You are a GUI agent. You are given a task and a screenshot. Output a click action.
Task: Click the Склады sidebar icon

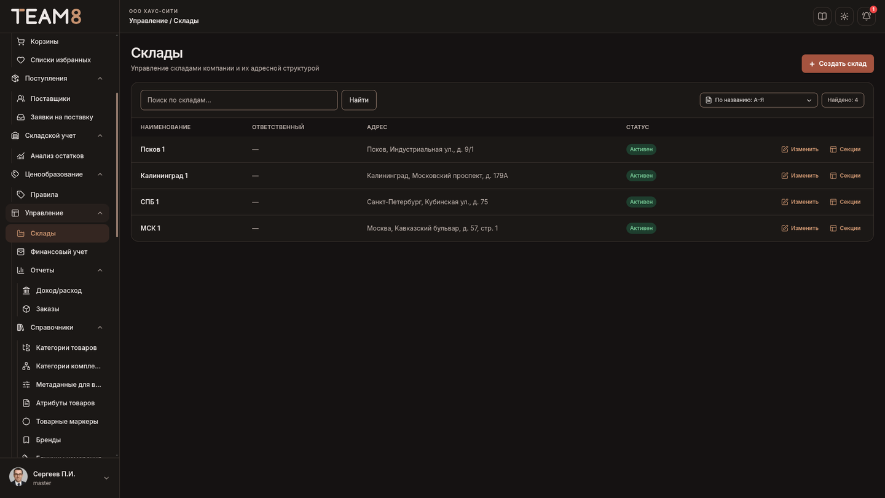click(x=21, y=234)
